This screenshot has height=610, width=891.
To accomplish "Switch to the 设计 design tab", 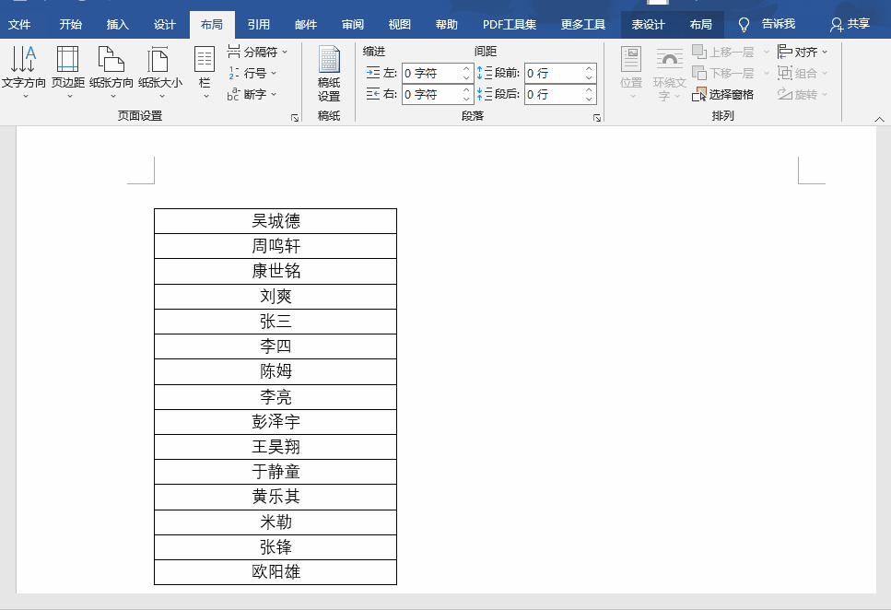I will point(165,25).
